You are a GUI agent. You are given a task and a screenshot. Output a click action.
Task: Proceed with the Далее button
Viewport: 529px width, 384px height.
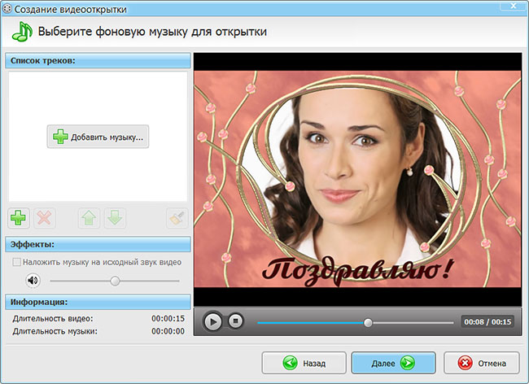(x=393, y=363)
